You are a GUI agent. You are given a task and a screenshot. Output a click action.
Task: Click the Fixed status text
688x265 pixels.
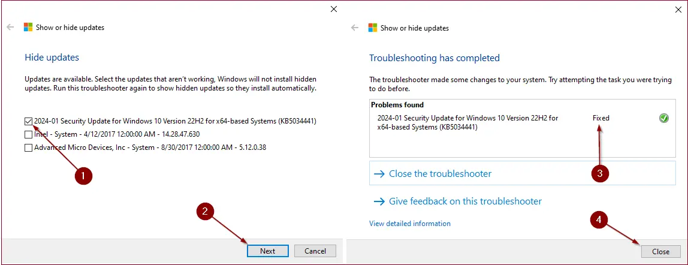point(601,118)
